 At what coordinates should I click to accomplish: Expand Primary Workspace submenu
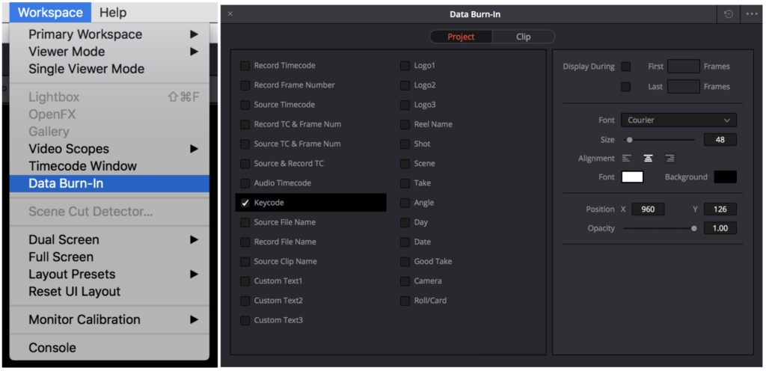click(x=109, y=34)
